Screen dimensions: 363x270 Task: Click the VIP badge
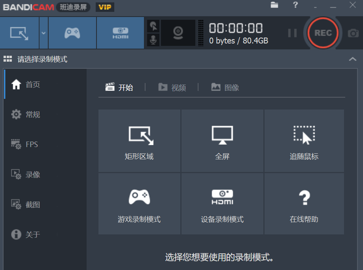(x=105, y=7)
